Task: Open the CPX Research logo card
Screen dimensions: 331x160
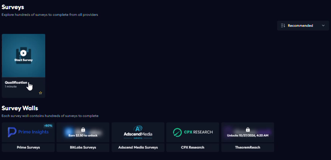Action: 193,132
